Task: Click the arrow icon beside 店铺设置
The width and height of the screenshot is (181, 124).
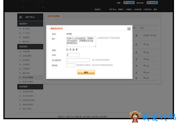Action: pos(20,52)
